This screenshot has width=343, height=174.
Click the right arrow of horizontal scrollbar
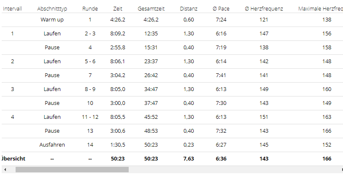point(339,170)
